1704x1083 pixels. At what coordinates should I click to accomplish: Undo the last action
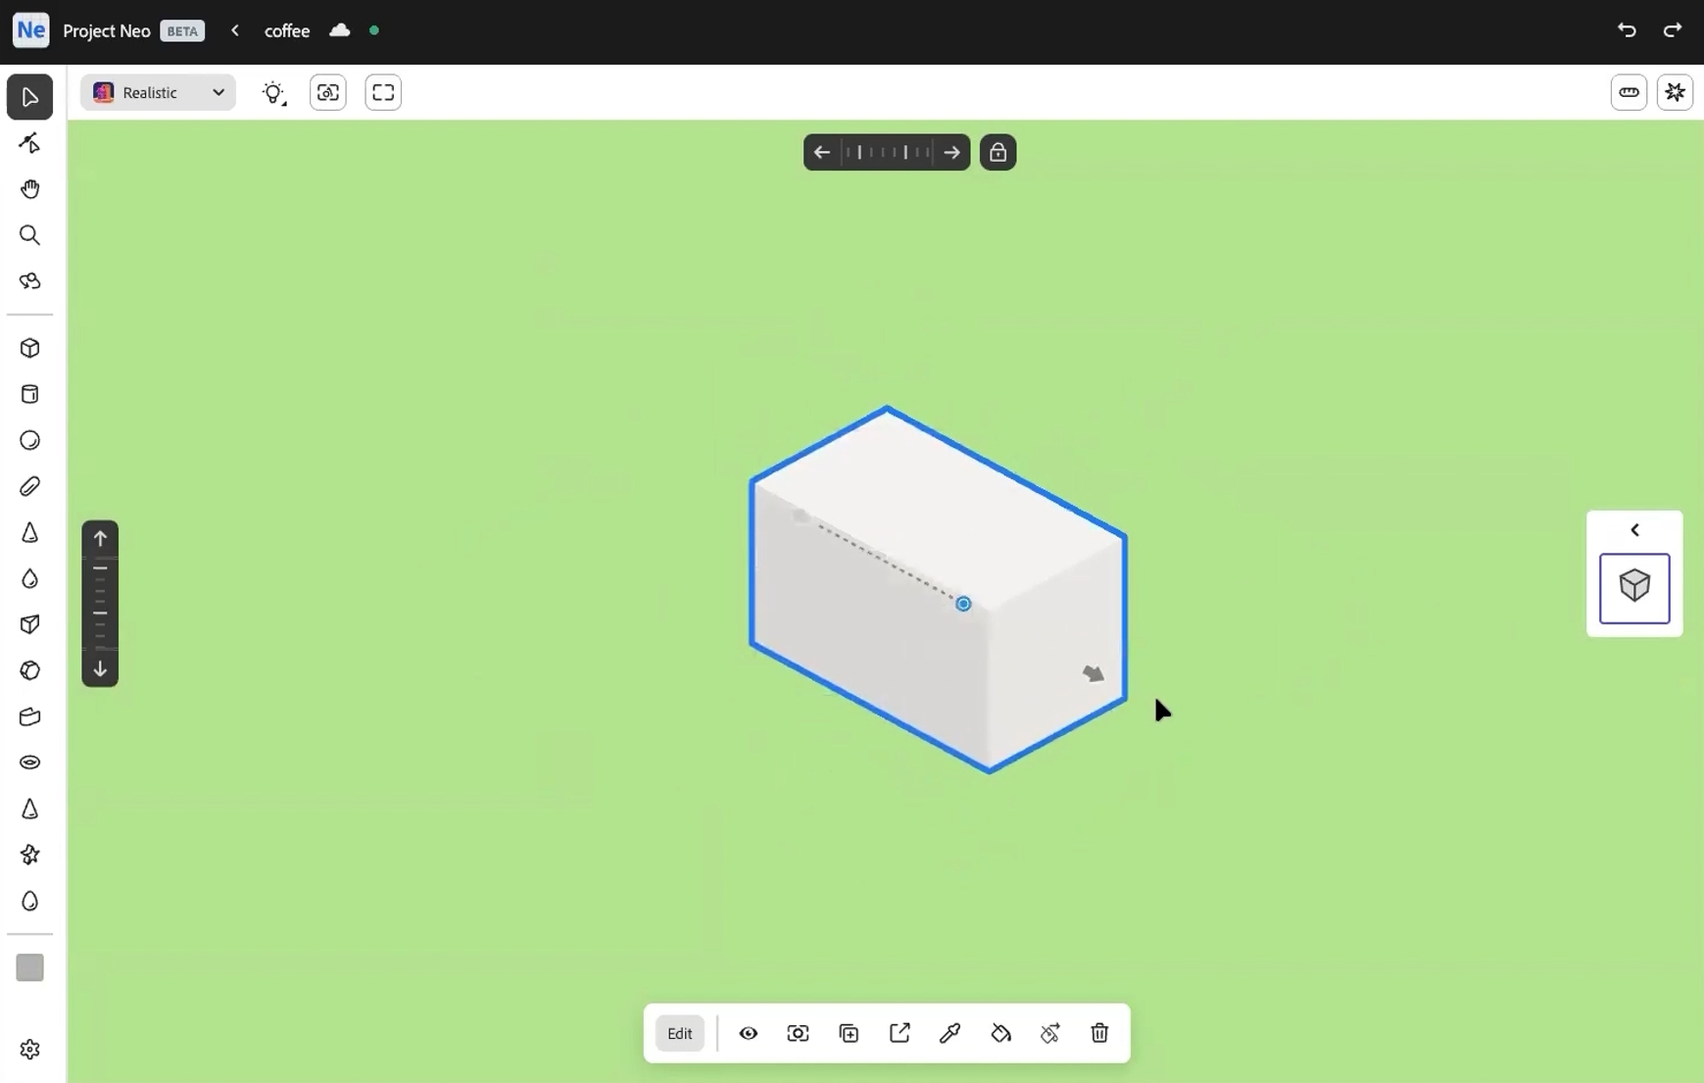coord(1628,30)
